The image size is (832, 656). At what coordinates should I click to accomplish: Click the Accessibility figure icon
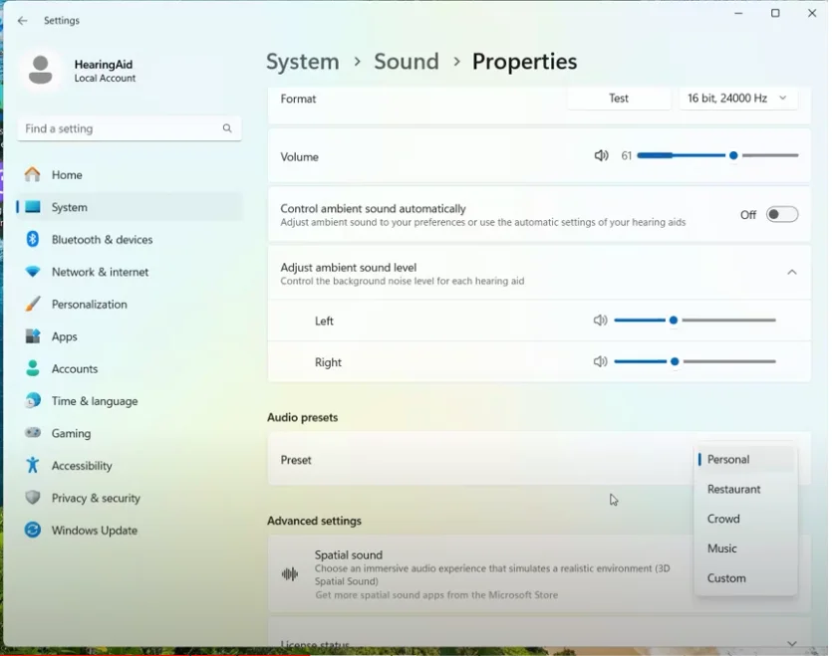[32, 465]
